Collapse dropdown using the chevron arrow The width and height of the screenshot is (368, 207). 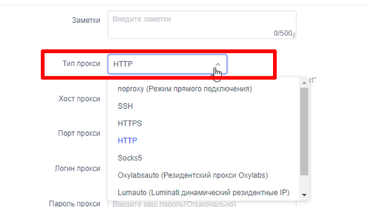point(218,64)
